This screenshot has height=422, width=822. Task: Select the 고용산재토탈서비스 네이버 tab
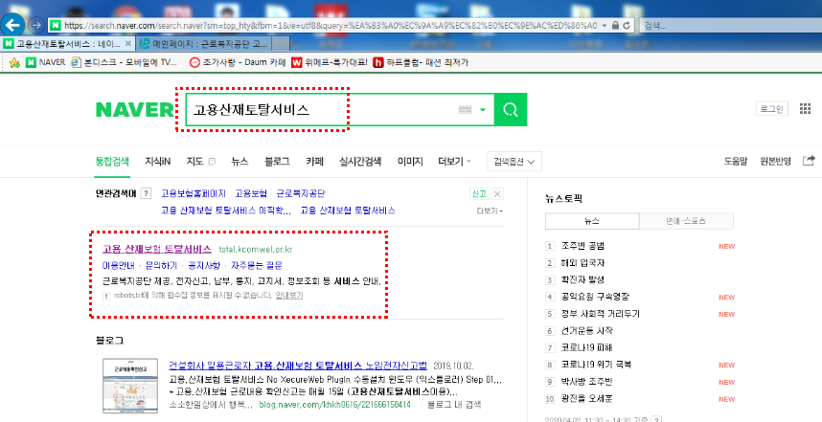67,43
